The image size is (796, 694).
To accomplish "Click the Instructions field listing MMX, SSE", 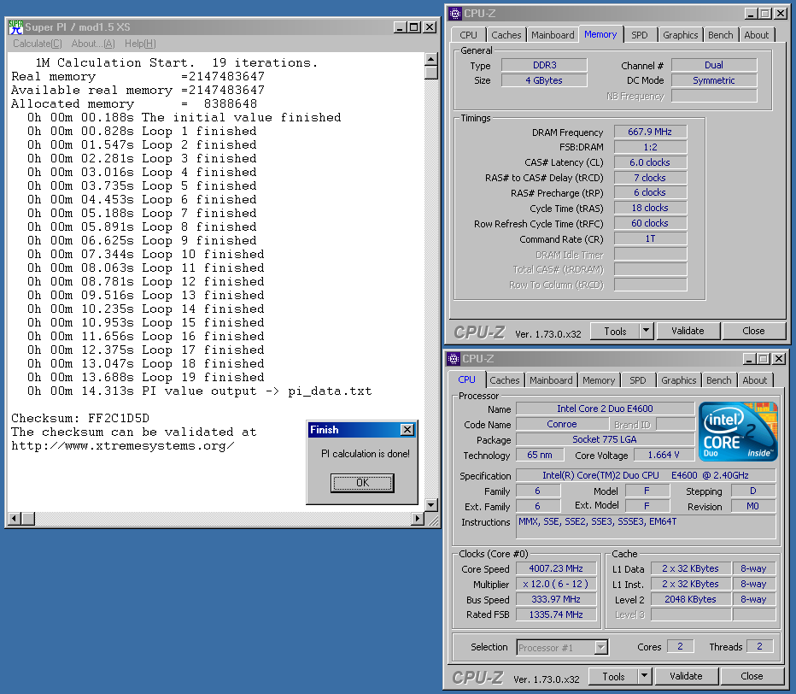I will 646,526.
